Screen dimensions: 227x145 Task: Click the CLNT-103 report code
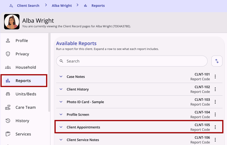pos(202,99)
